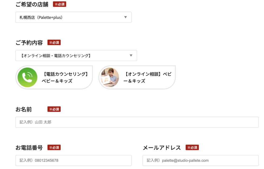The width and height of the screenshot is (264, 169).
Task: Click the お電話番号 phone number field
Action: click(73, 160)
